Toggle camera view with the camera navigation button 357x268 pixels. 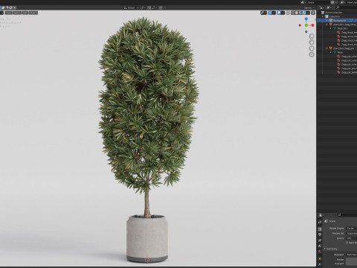point(312,48)
